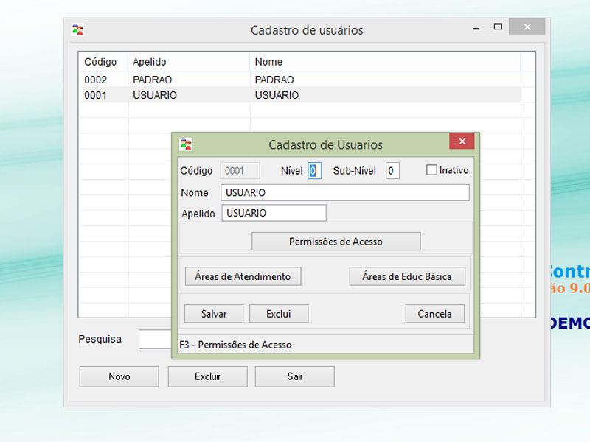Open Permissões de Acesso
This screenshot has width=590, height=442.
(336, 242)
